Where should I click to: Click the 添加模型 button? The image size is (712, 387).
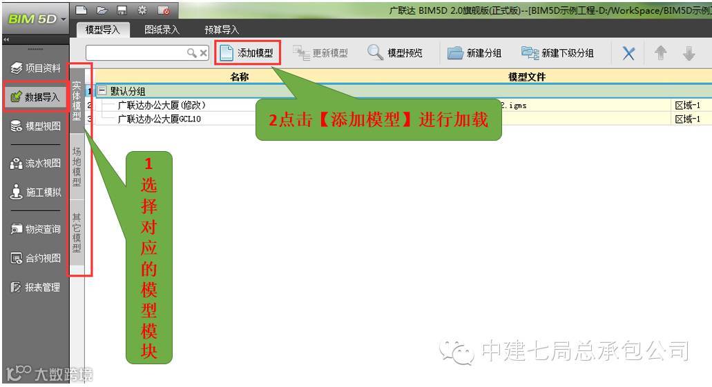coord(247,52)
